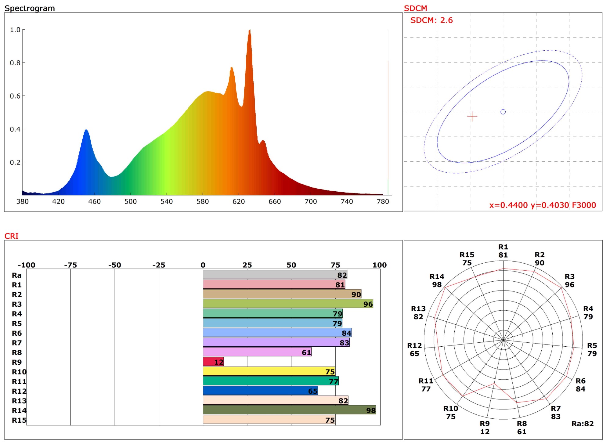610x444 pixels.
Task: Click the red SDCM section heading
Action: click(415, 8)
